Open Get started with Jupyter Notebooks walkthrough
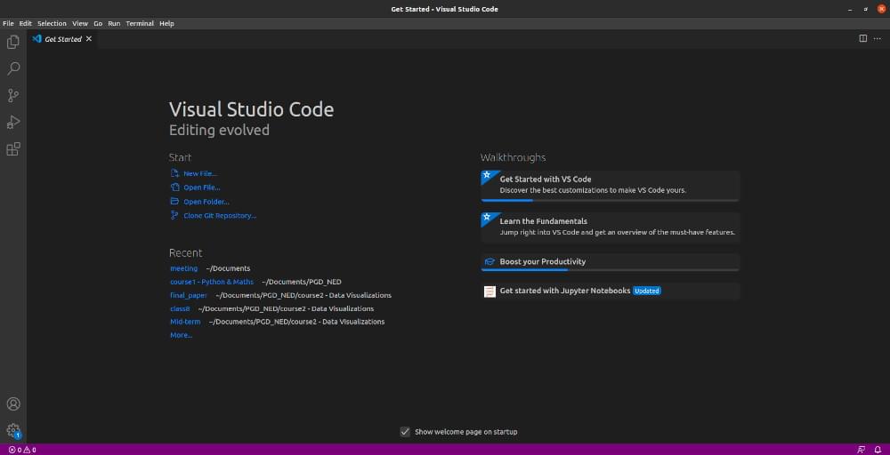Viewport: 890px width, 455px height. [x=611, y=291]
